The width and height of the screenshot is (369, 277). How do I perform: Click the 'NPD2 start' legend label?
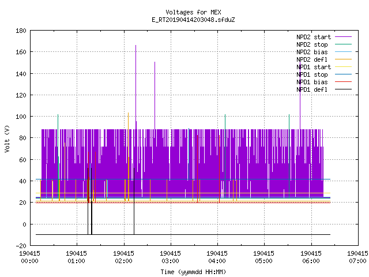pyautogui.click(x=314, y=37)
